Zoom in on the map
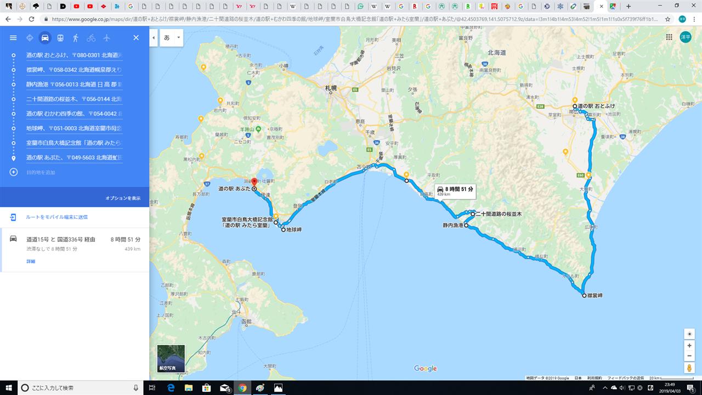Image resolution: width=702 pixels, height=395 pixels. point(689,346)
